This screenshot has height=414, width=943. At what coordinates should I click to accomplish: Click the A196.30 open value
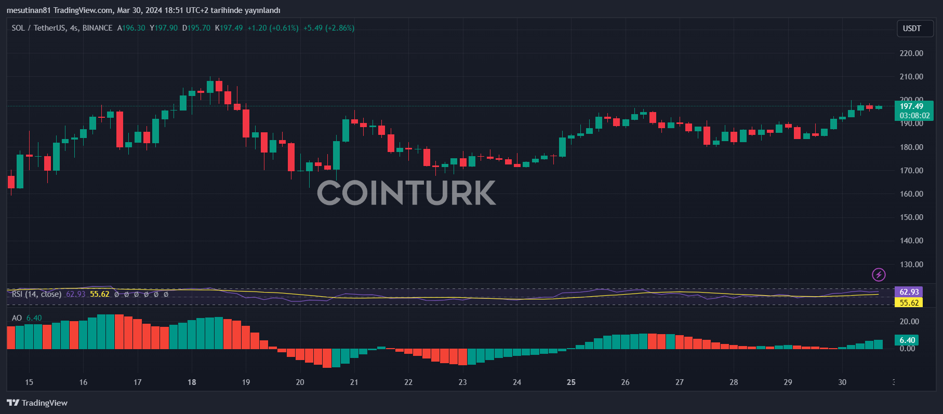pos(131,28)
